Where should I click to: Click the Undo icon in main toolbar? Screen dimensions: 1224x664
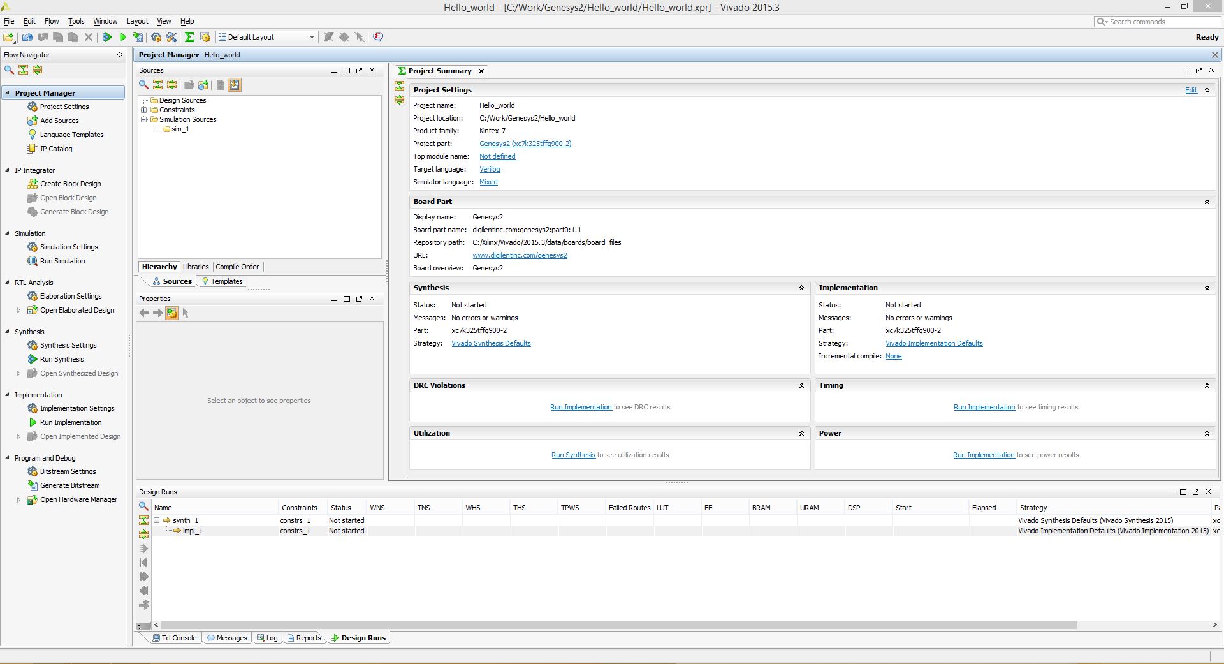(27, 37)
